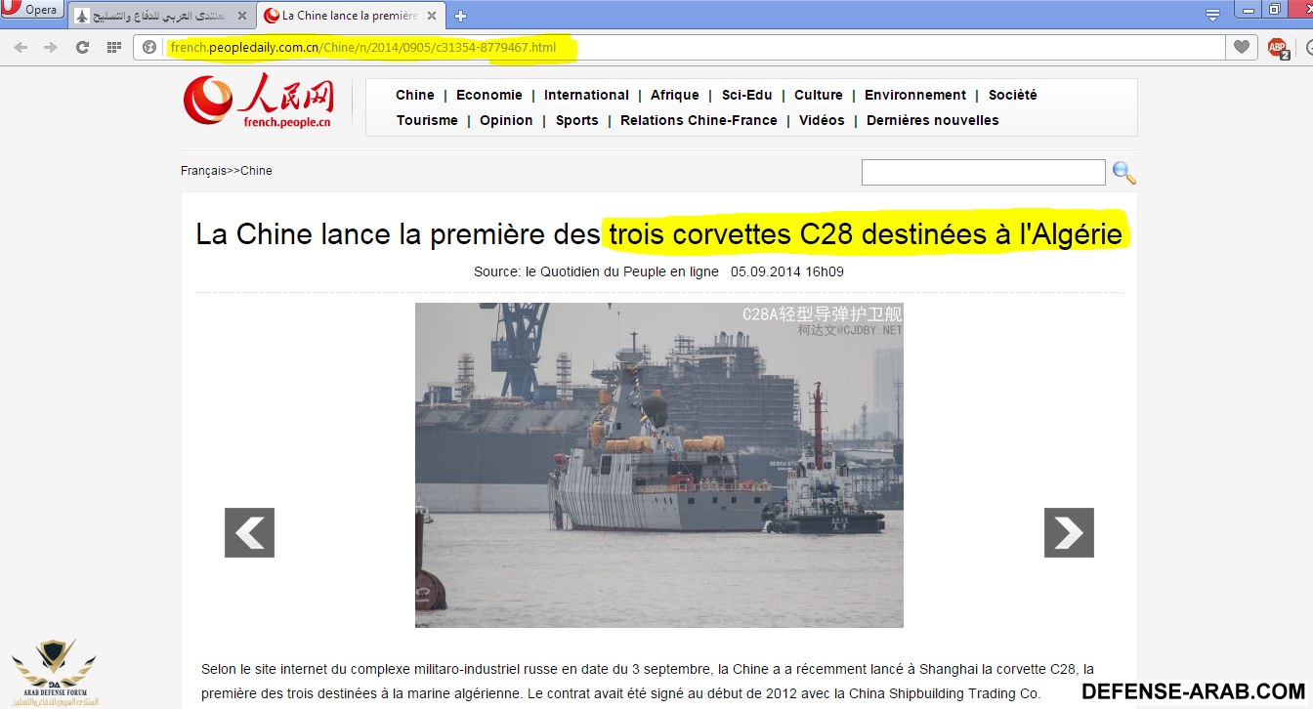Open a new tab with plus button

pos(461,16)
